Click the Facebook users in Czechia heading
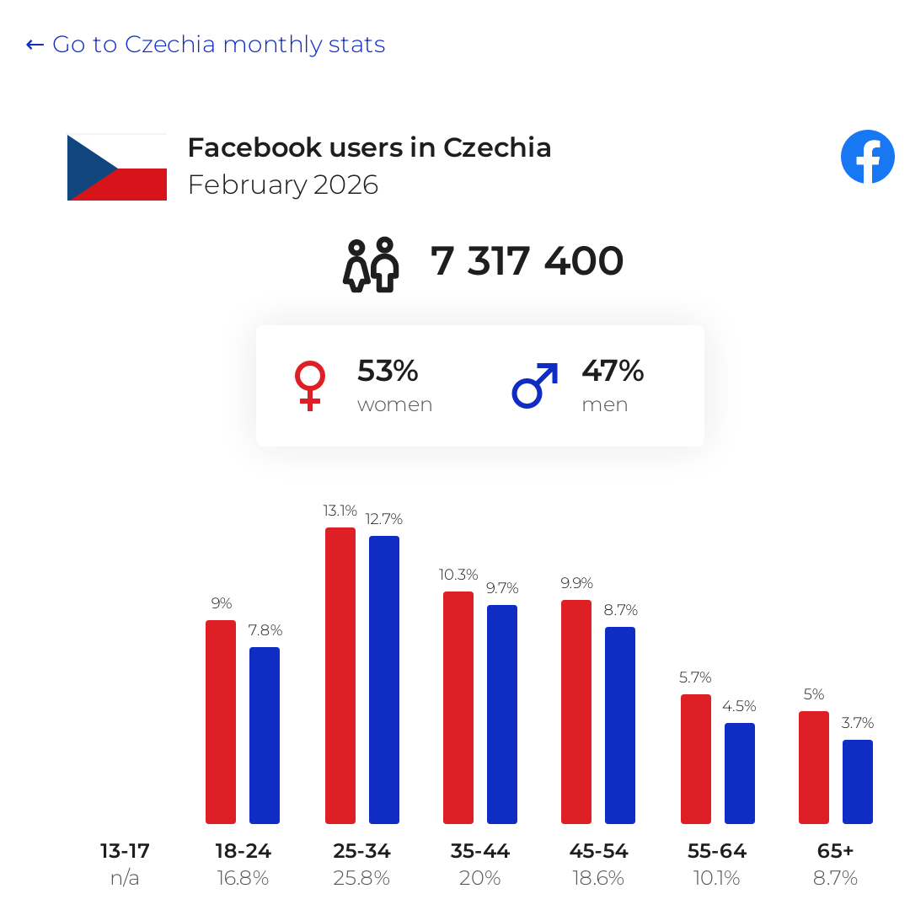910x910 pixels. tap(369, 147)
